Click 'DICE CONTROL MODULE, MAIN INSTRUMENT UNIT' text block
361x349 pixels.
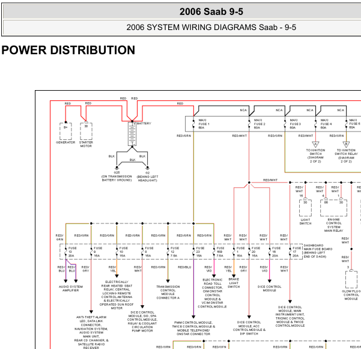pos(290,317)
